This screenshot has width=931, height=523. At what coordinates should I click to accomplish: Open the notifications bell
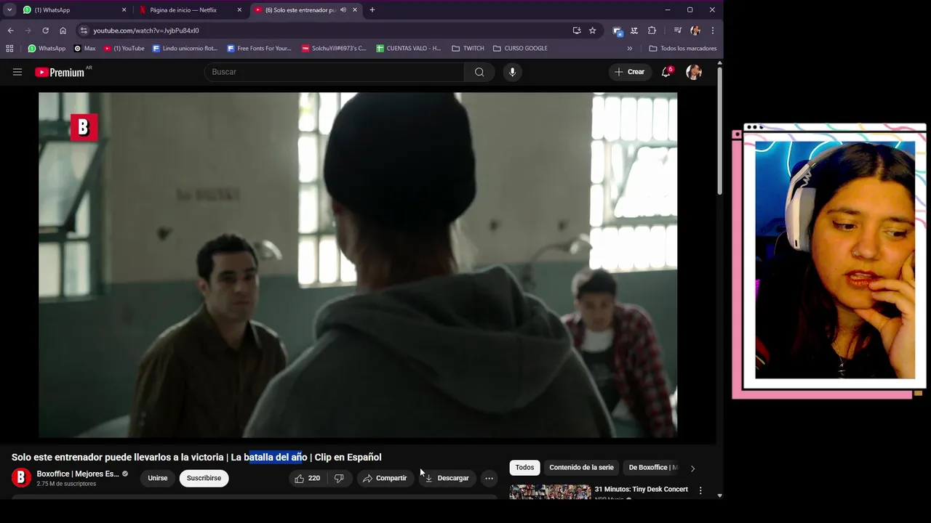666,72
